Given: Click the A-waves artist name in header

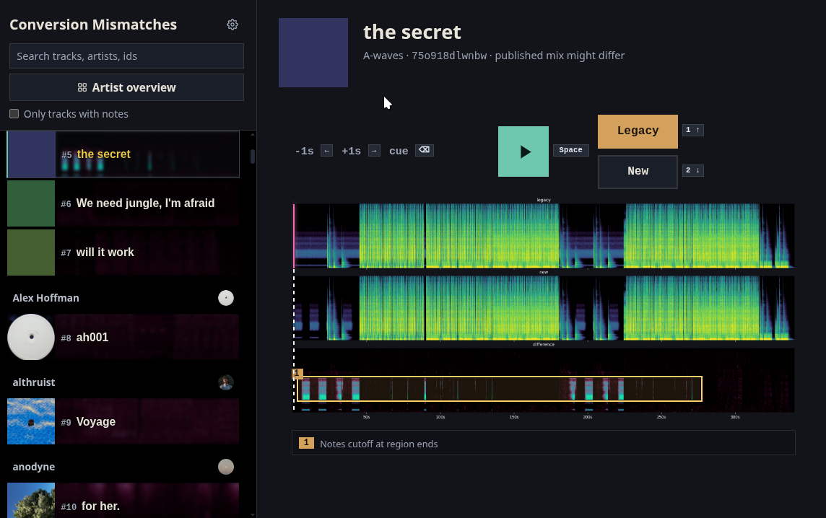Looking at the screenshot, I should pos(383,56).
